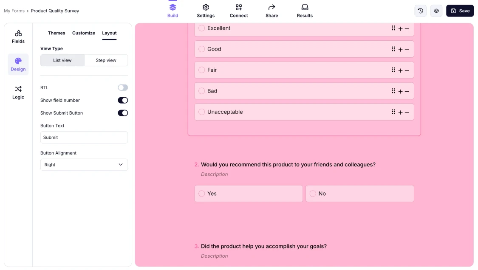Open the Settings section icon

pyautogui.click(x=206, y=11)
